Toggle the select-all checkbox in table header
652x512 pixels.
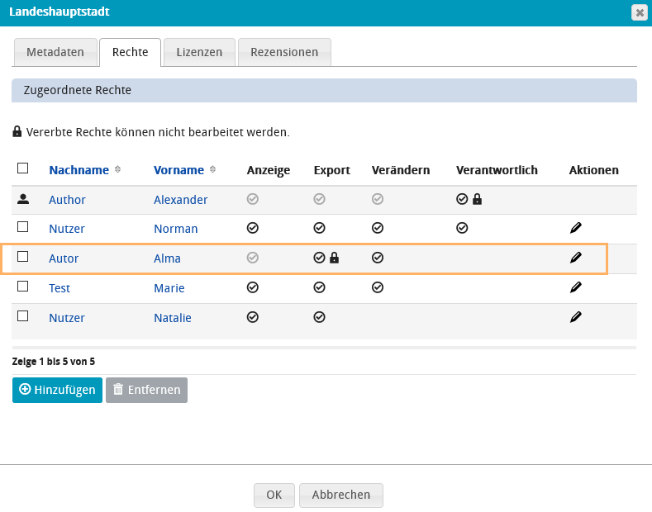coord(23,168)
